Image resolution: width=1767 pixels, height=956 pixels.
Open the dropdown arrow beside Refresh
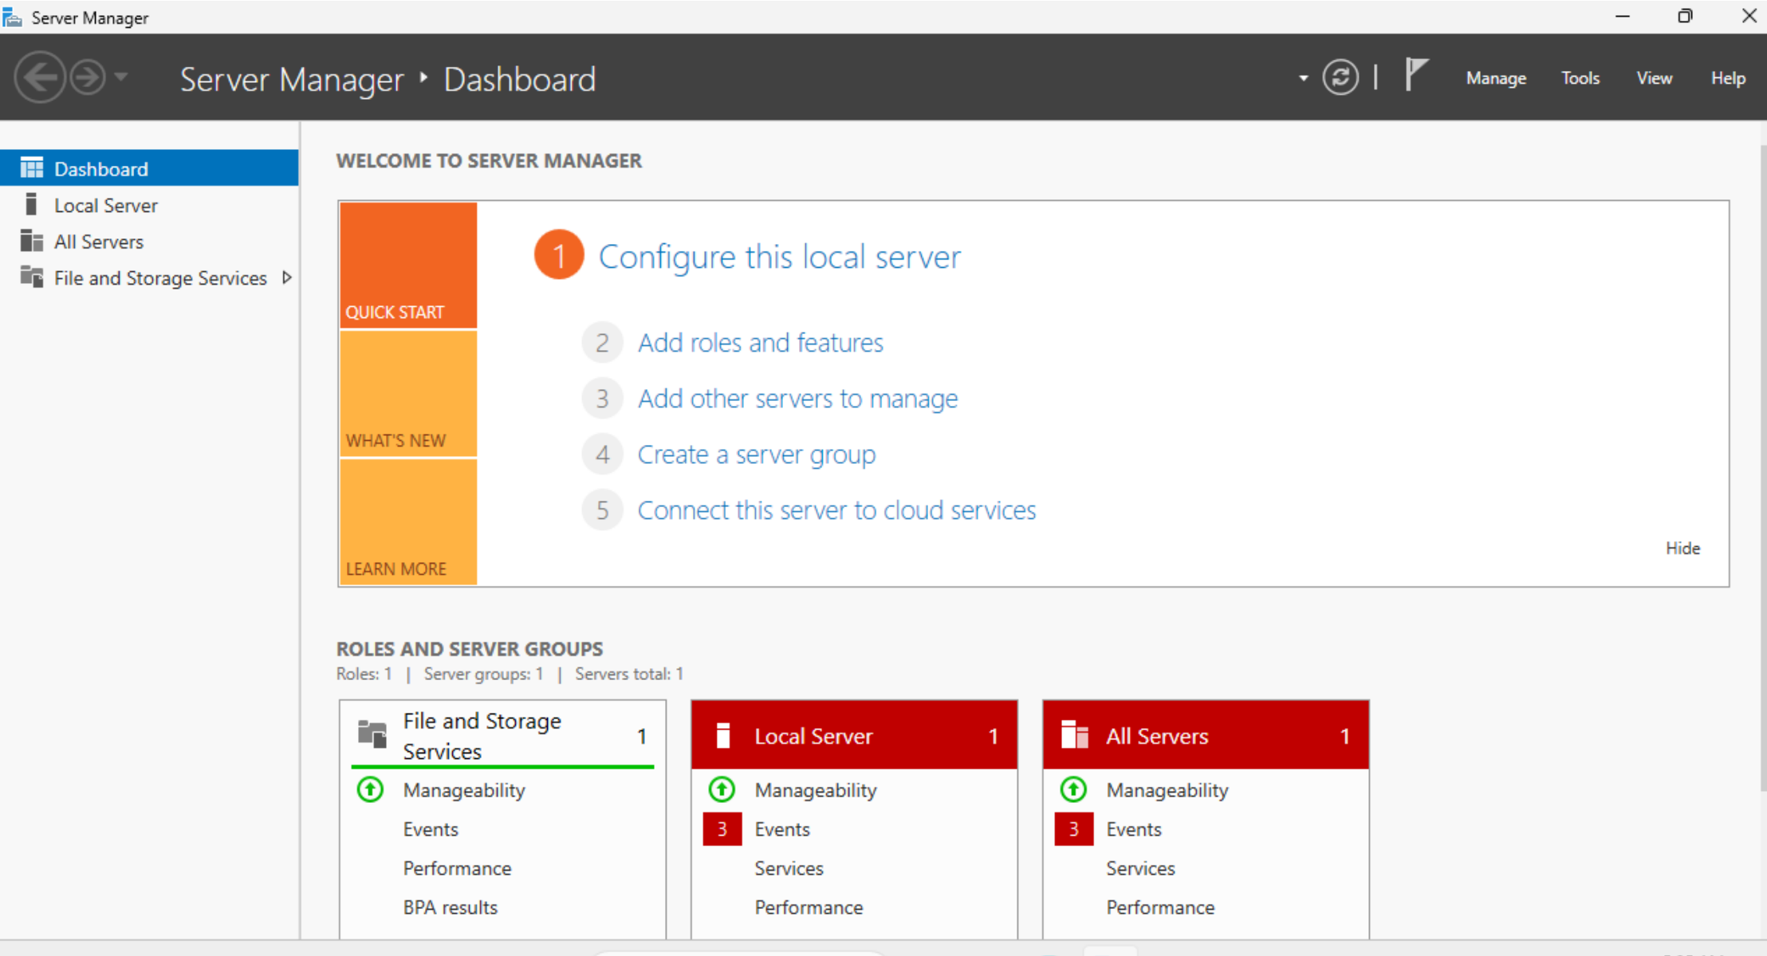click(x=1303, y=78)
